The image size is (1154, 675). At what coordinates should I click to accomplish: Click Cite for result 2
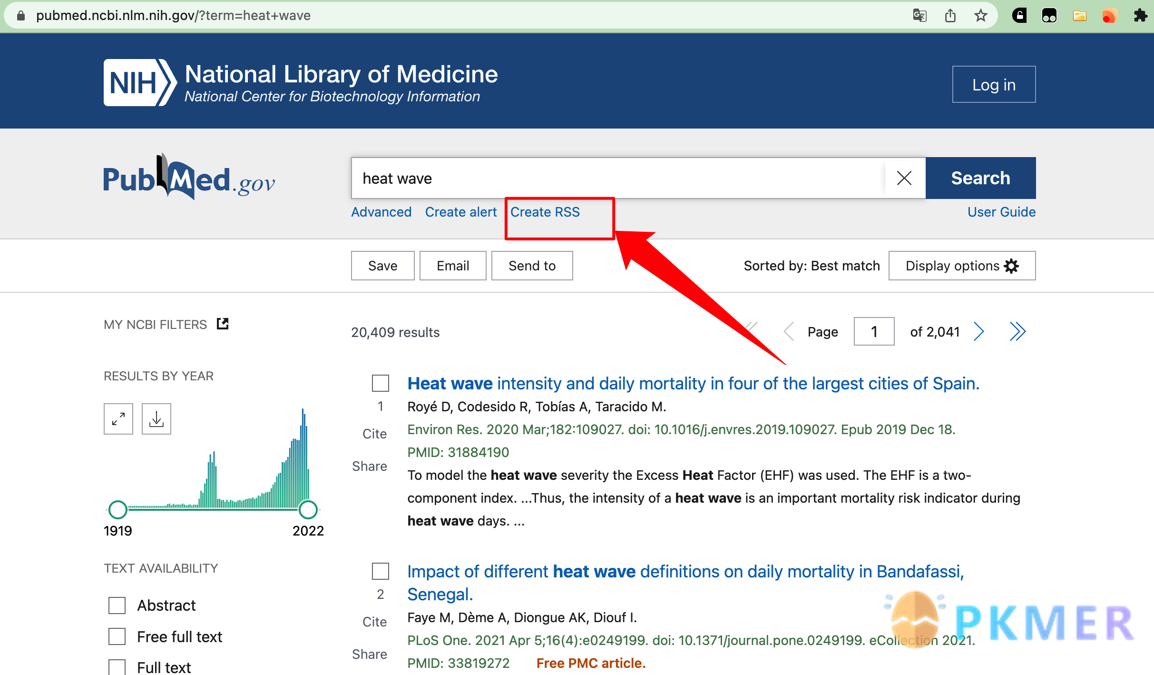(374, 622)
